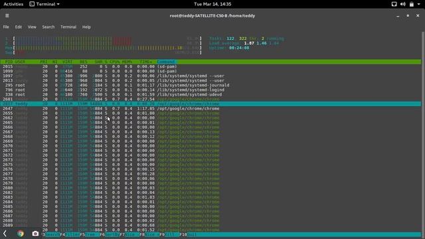
Task: Open the Search menu
Action: click(48, 27)
